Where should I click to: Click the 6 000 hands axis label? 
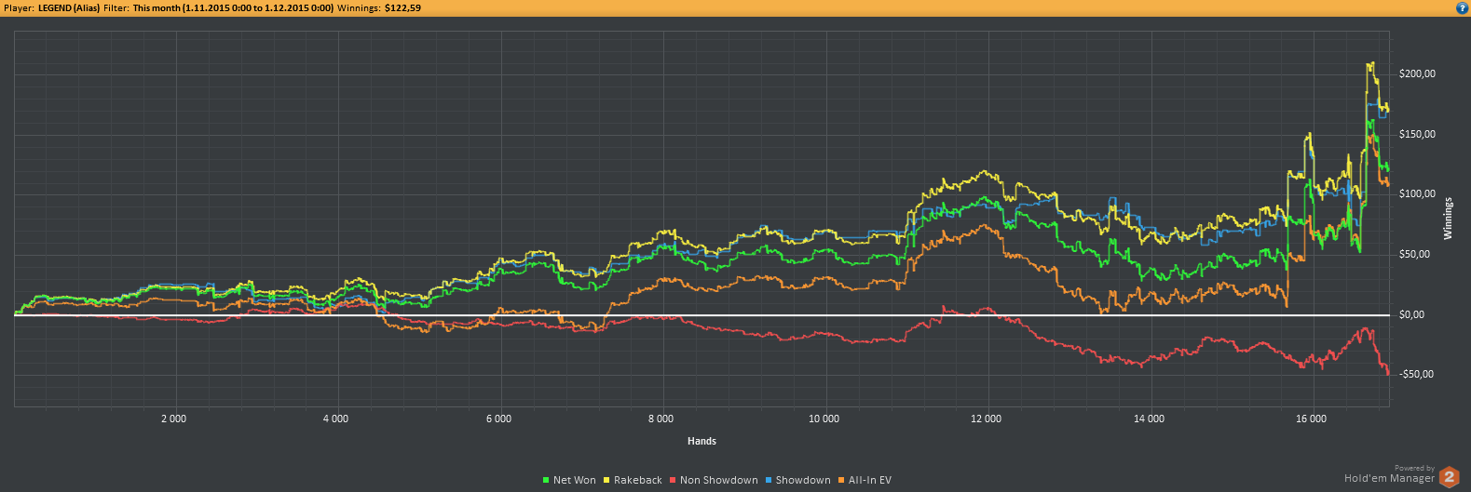[498, 419]
